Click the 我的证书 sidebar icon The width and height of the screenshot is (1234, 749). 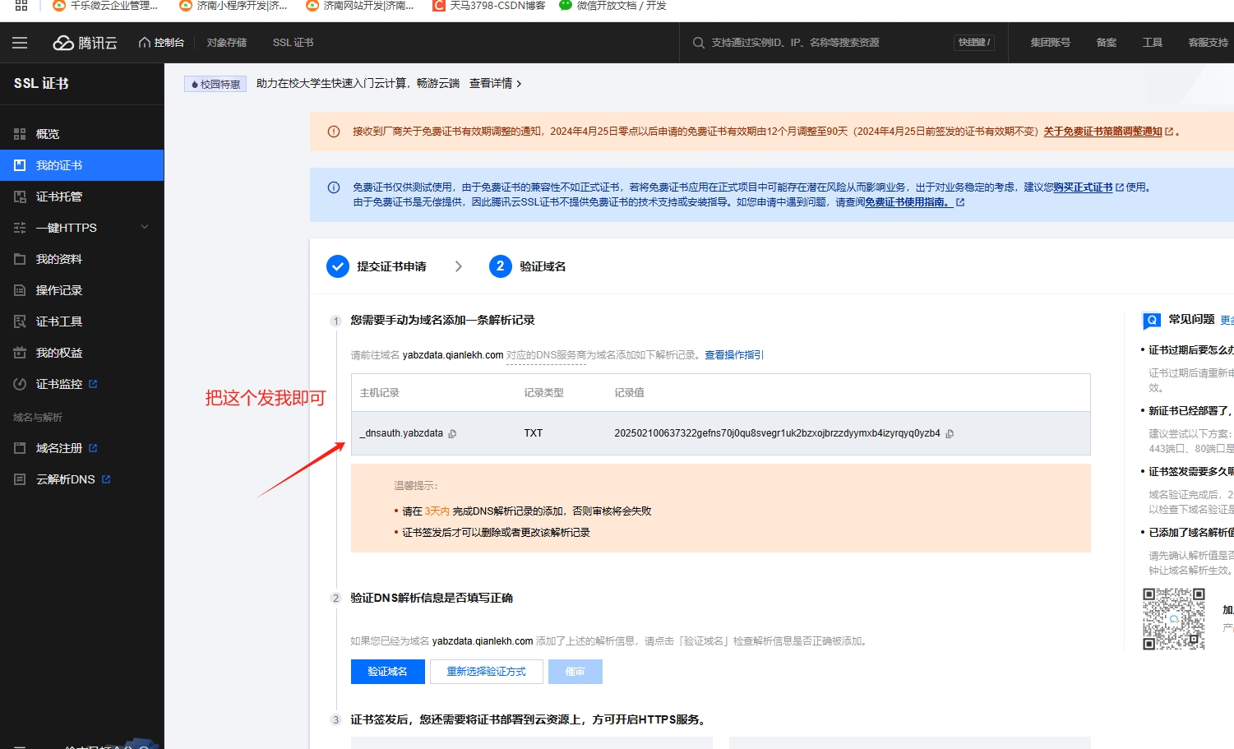point(20,165)
